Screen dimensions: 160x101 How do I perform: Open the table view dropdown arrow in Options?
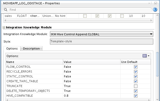tap(148, 56)
